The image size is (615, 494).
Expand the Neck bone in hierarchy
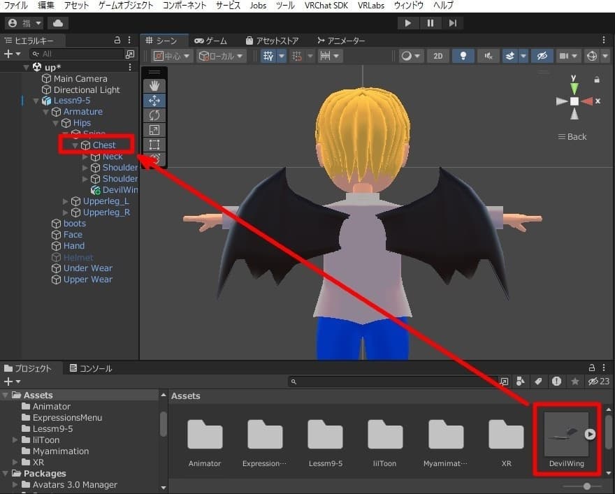pyautogui.click(x=85, y=157)
